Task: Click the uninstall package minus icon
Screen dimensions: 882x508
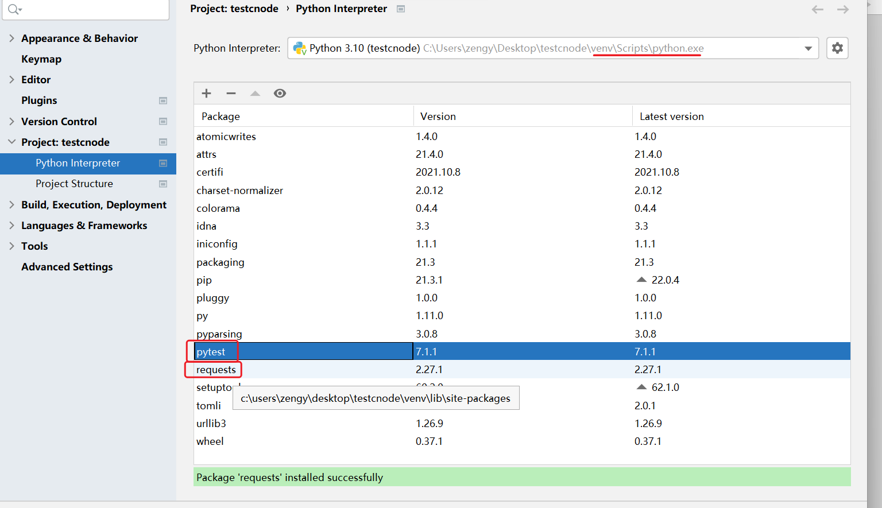Action: pyautogui.click(x=231, y=94)
